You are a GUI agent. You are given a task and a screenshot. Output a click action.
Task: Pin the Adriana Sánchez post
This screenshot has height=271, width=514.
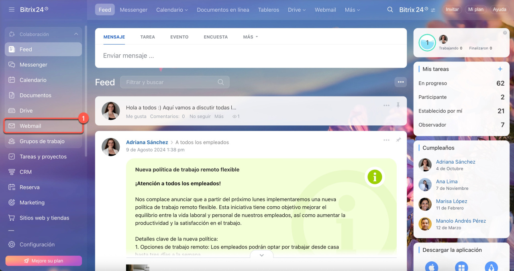[x=398, y=140]
